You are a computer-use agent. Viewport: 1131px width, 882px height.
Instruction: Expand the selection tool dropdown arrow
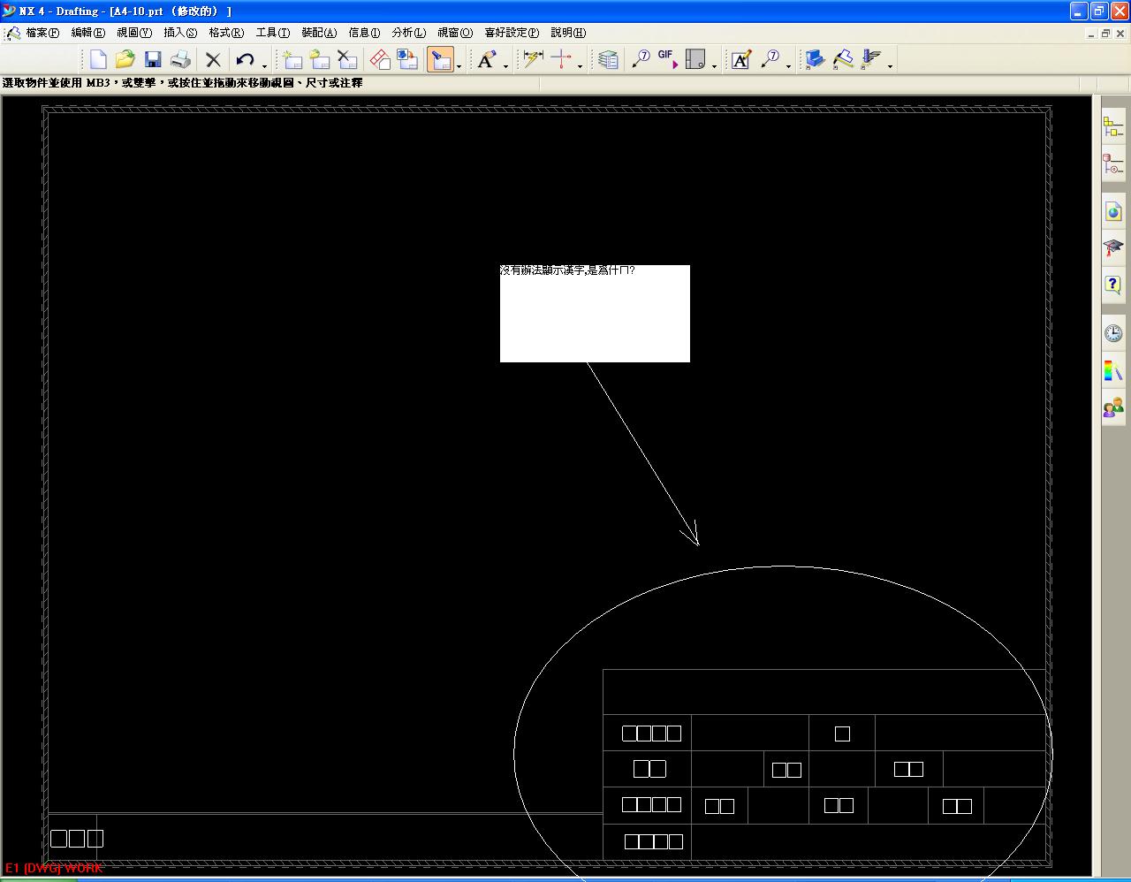pos(459,66)
